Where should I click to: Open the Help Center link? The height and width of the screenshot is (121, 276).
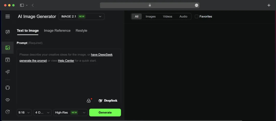(x=66, y=61)
